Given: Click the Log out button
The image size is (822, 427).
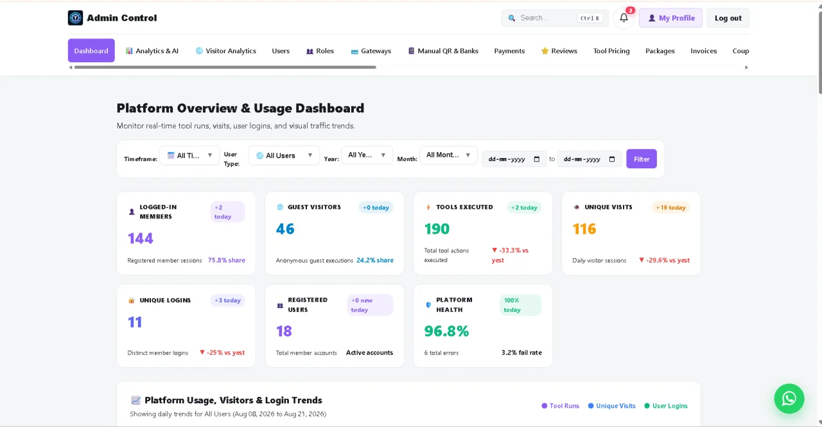Looking at the screenshot, I should (x=728, y=18).
